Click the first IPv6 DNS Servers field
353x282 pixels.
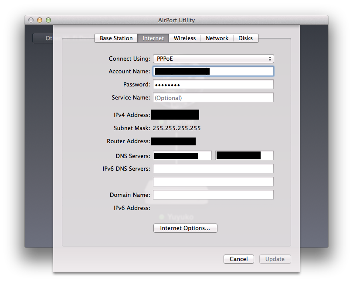pyautogui.click(x=214, y=169)
